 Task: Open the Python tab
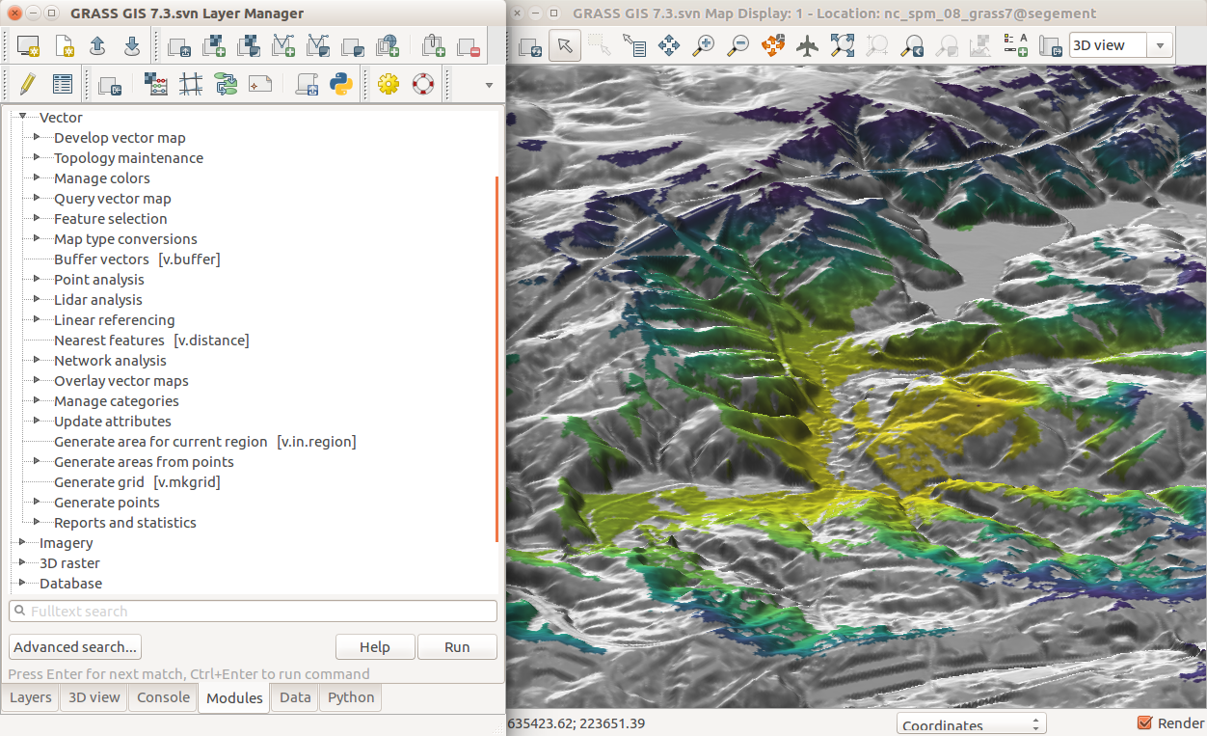(x=351, y=697)
